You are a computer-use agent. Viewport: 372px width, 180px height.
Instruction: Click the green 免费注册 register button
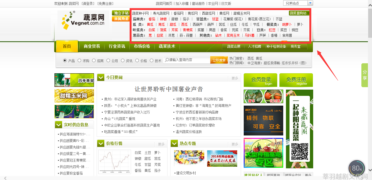[296, 80]
